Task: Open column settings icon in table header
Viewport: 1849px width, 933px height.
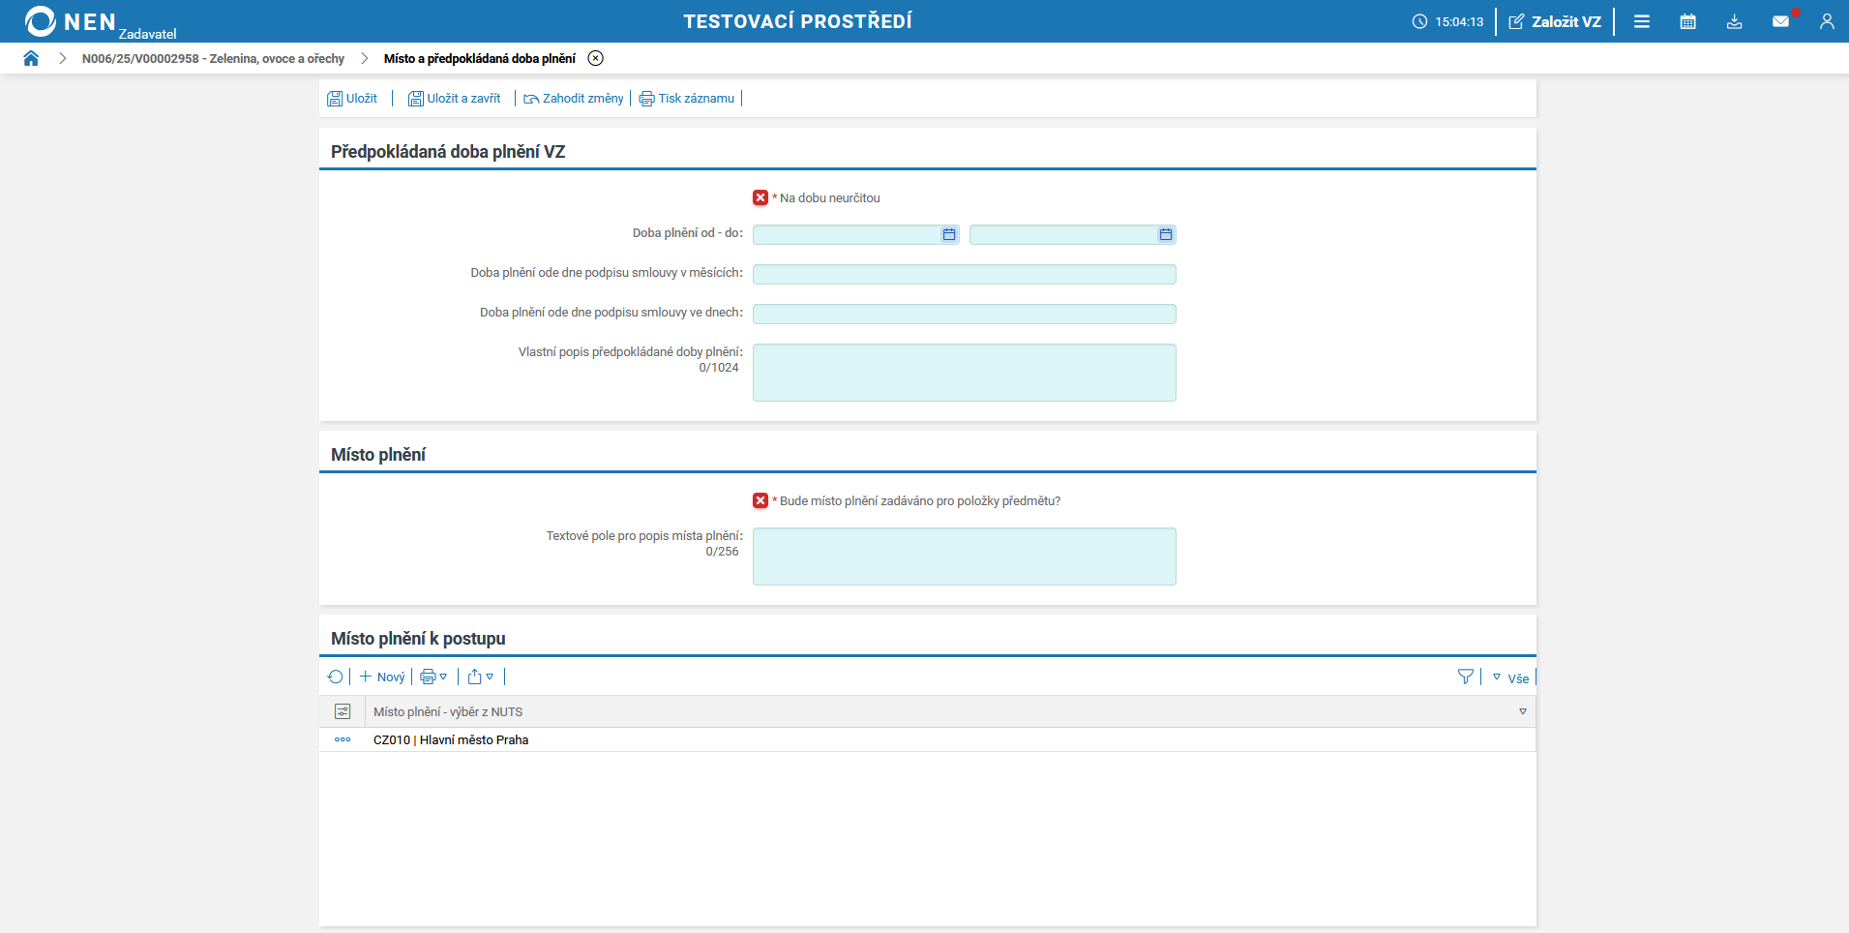Action: [343, 711]
